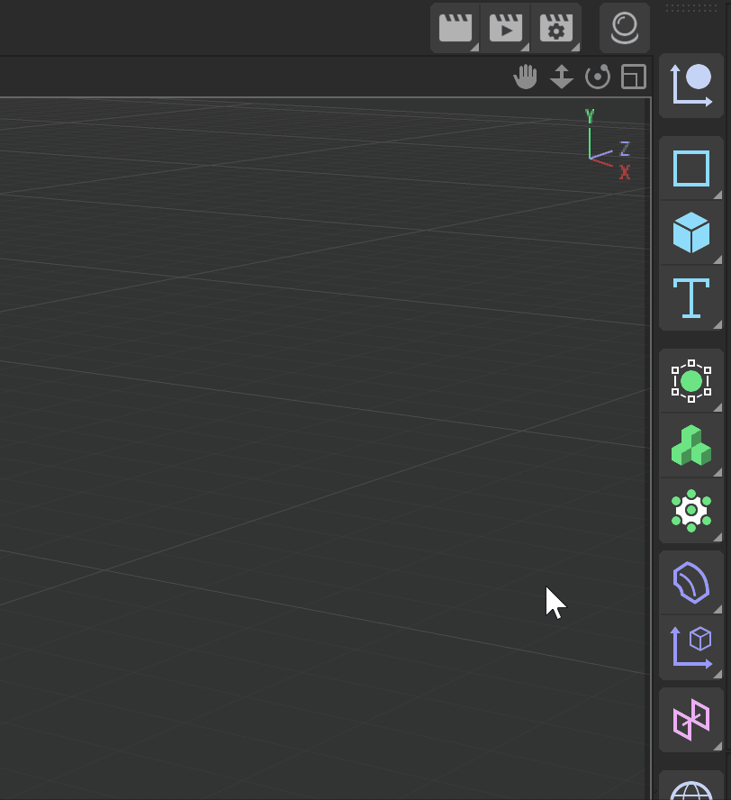The image size is (731, 800).
Task: Click the green circle with handles generator icon
Action: [691, 381]
